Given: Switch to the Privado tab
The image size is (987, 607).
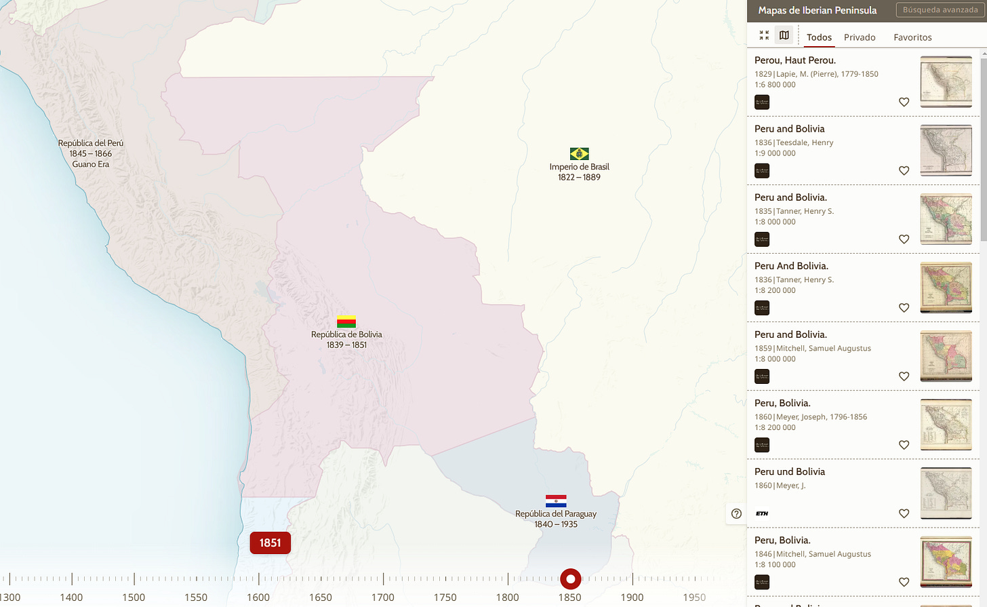Looking at the screenshot, I should coord(860,37).
